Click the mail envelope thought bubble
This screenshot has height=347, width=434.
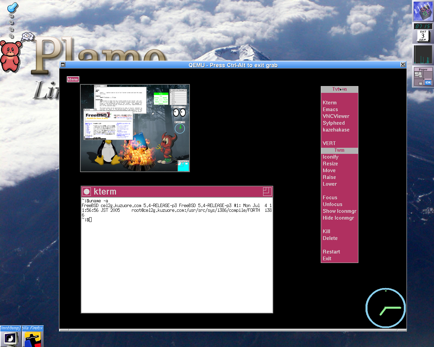[28, 36]
